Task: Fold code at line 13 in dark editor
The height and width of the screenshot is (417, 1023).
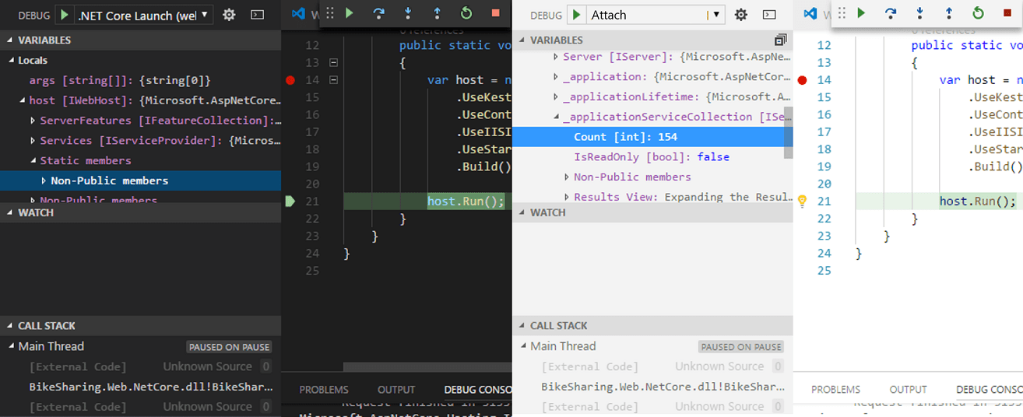Action: pyautogui.click(x=334, y=62)
